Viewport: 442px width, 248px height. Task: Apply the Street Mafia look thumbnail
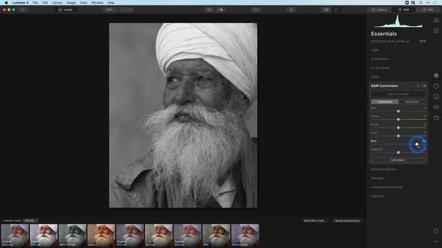(245, 236)
